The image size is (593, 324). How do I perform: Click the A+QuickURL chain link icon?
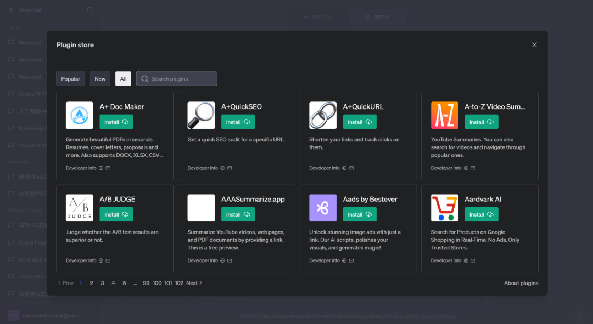(323, 115)
